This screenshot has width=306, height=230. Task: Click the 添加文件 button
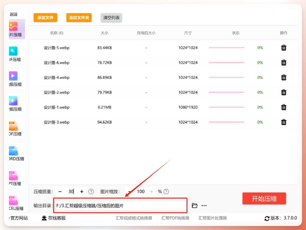pos(45,18)
